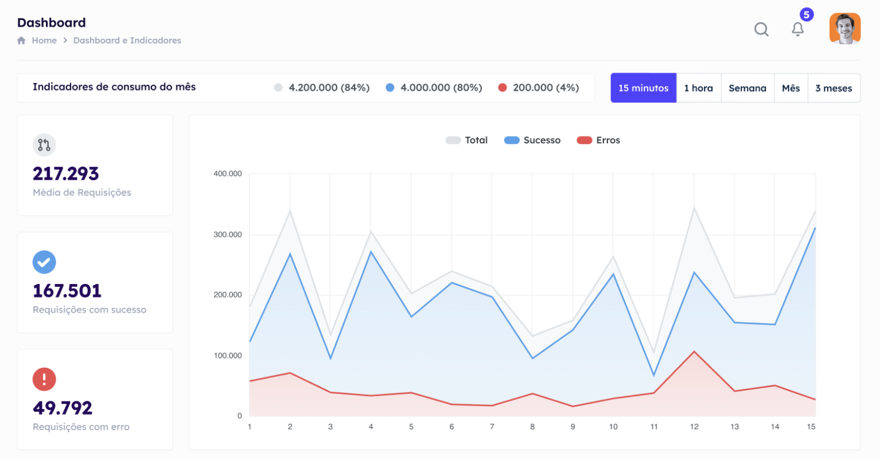Click the 200.000 y-axis label

click(x=228, y=295)
